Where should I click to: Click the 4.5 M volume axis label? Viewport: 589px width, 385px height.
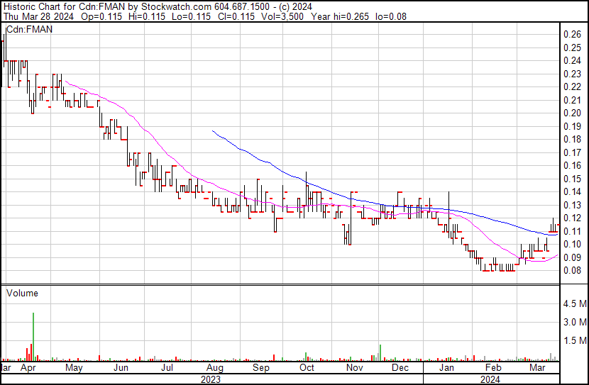[x=575, y=303]
